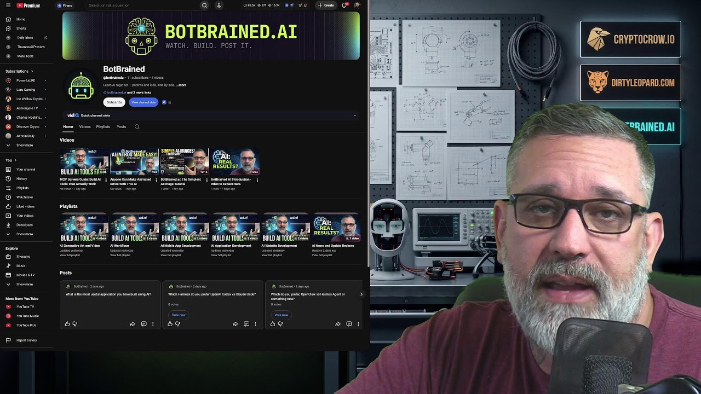Screen dimensions: 701x394
Task: Click the search magnifier button
Action: click(x=204, y=5)
